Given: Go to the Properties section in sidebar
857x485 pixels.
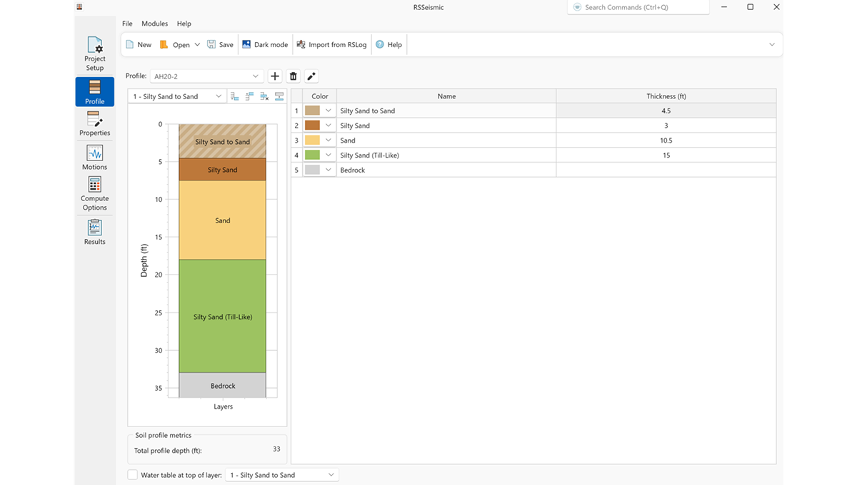Looking at the screenshot, I should 94,123.
